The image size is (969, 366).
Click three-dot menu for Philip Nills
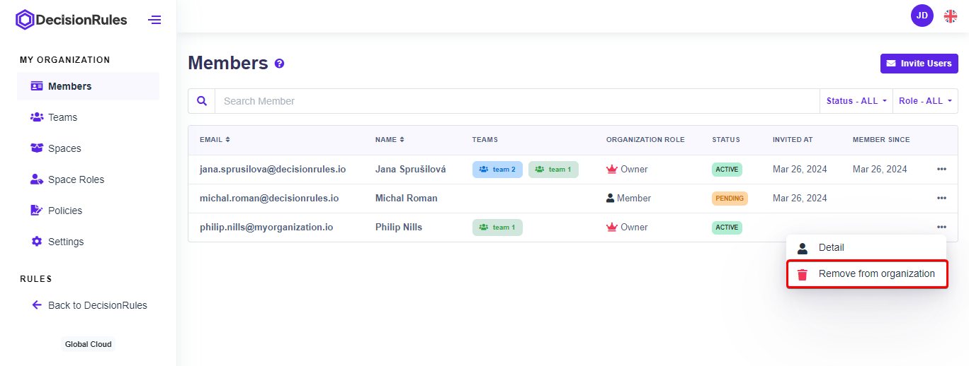pos(941,228)
